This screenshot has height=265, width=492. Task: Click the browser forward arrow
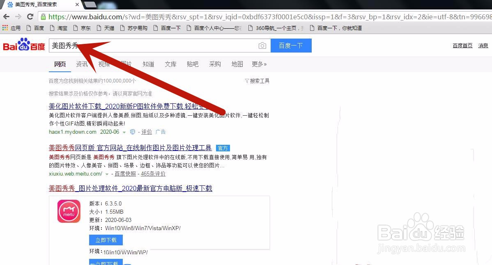coord(18,16)
